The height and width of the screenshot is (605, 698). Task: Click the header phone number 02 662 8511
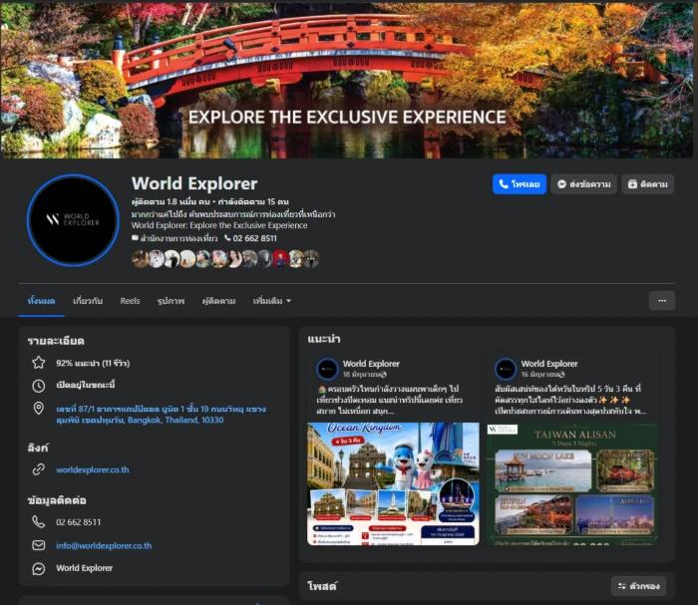click(x=254, y=238)
